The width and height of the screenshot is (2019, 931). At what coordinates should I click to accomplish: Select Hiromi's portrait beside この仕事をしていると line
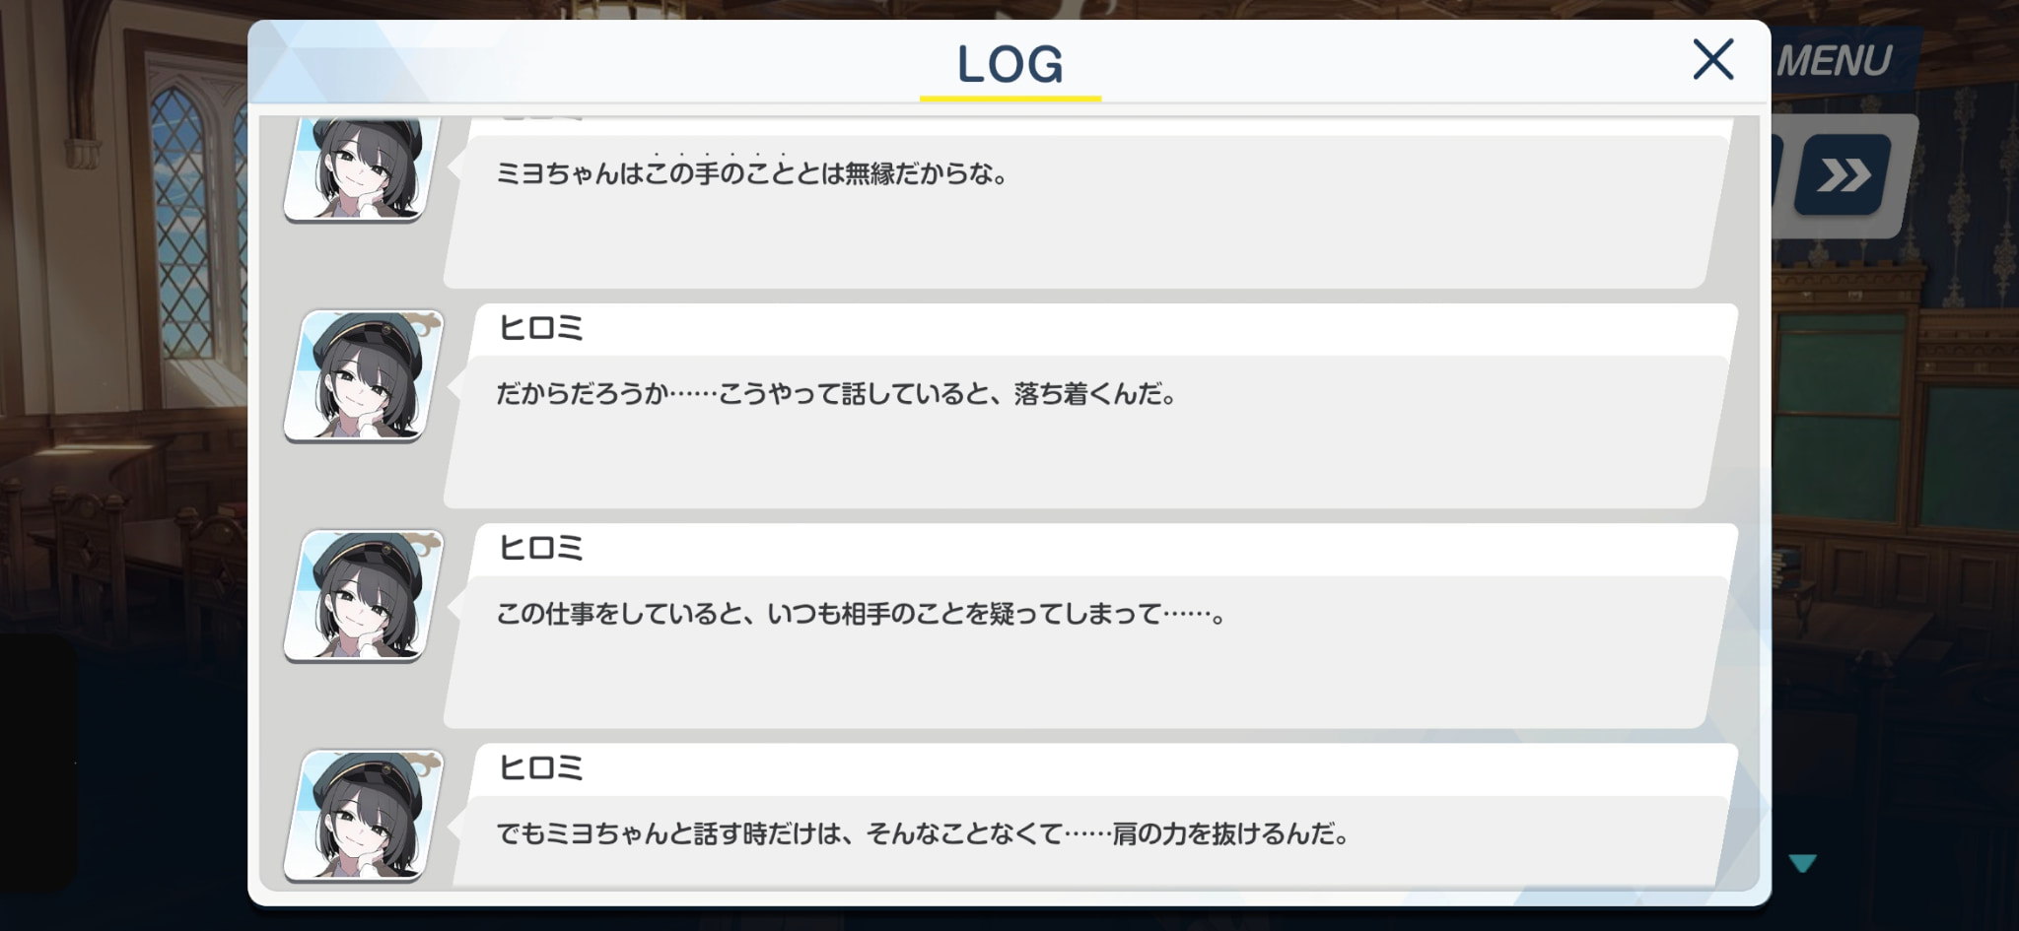pos(363,595)
